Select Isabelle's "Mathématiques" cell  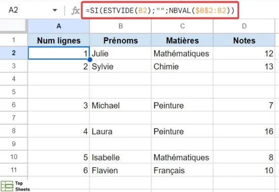pos(182,157)
